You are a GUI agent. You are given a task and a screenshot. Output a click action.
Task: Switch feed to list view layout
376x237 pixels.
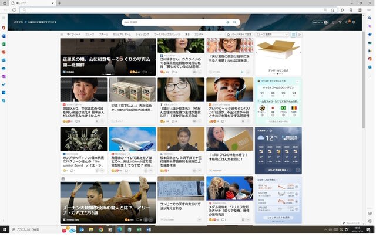(299, 35)
